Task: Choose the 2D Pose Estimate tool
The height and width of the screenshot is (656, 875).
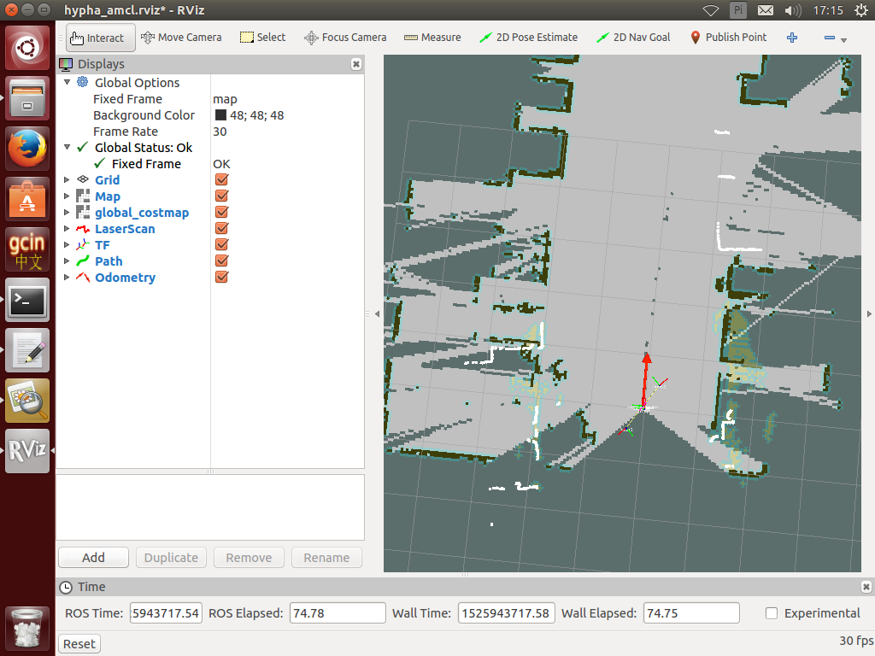Action: click(x=528, y=38)
